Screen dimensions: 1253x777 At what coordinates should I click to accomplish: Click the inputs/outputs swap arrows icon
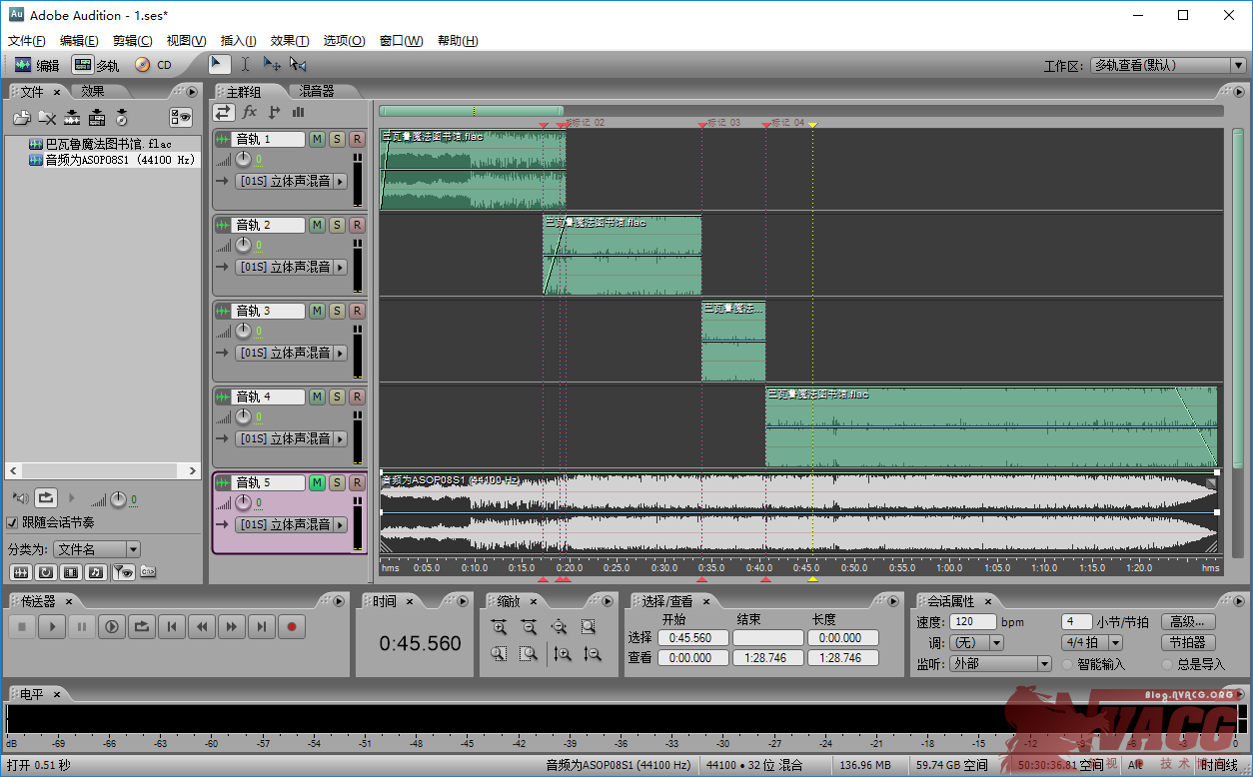(x=224, y=112)
